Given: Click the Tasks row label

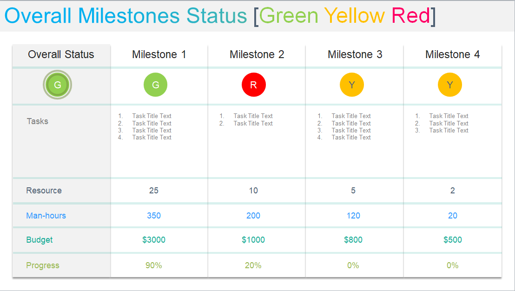Looking at the screenshot, I should coord(38,121).
